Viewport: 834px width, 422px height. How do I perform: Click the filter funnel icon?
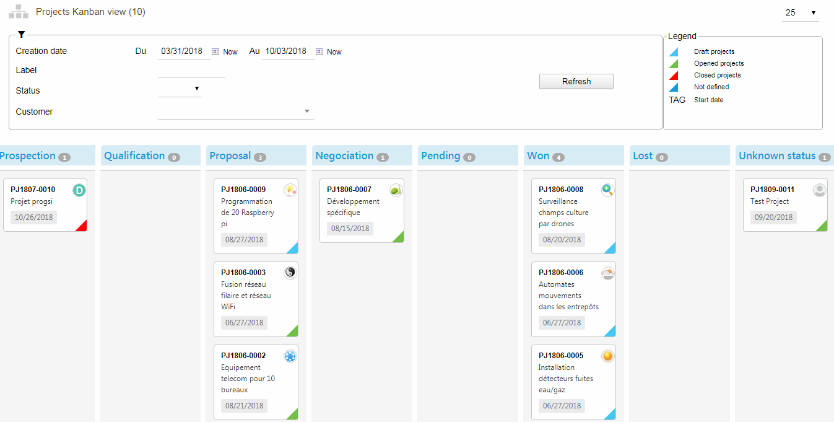[22, 35]
